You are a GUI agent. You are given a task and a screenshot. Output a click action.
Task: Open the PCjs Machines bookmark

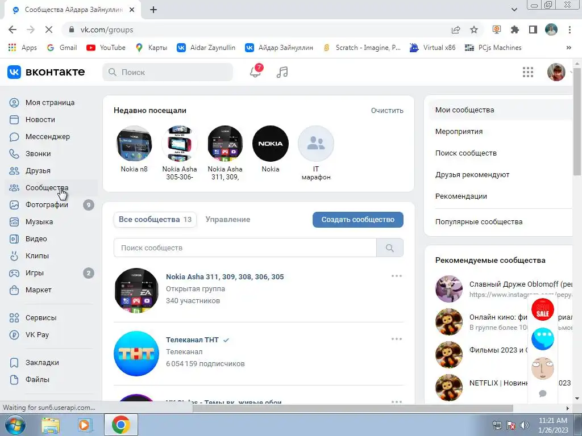pos(493,48)
